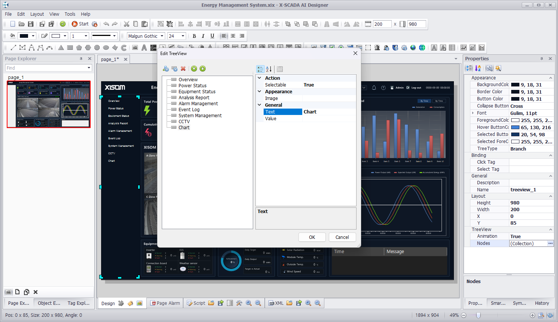The image size is (558, 322).
Task: Delete the selected tree node with red X
Action: [x=183, y=69]
